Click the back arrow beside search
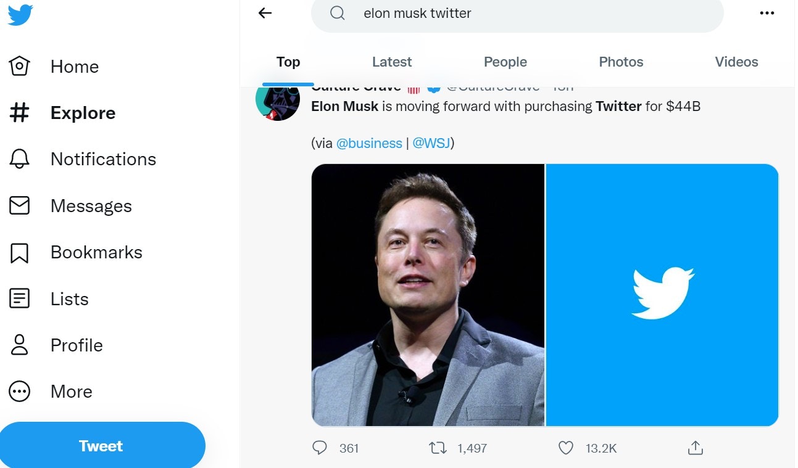Viewport: 798px width, 468px height. pyautogui.click(x=265, y=13)
